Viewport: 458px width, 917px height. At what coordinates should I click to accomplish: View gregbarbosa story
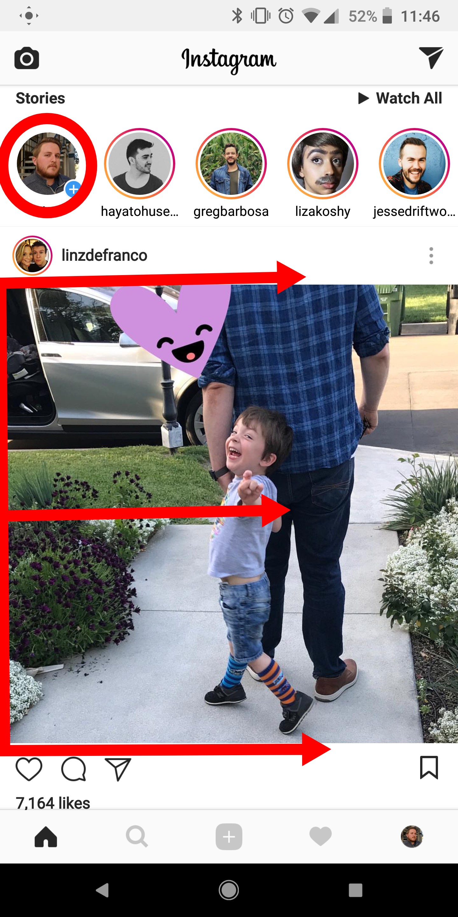(231, 164)
